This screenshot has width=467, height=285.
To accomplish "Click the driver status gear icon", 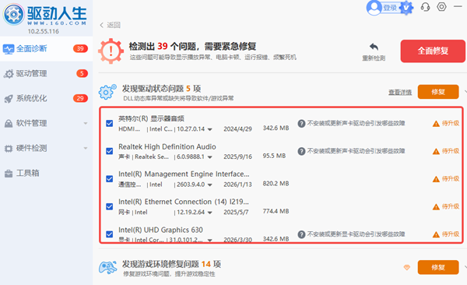I will (107, 92).
